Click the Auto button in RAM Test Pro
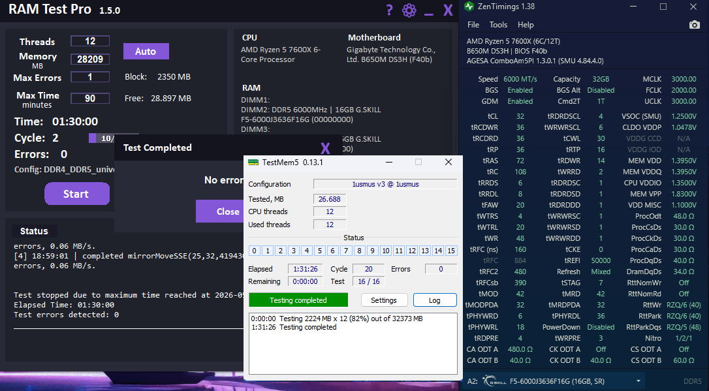709x391 pixels. click(146, 52)
